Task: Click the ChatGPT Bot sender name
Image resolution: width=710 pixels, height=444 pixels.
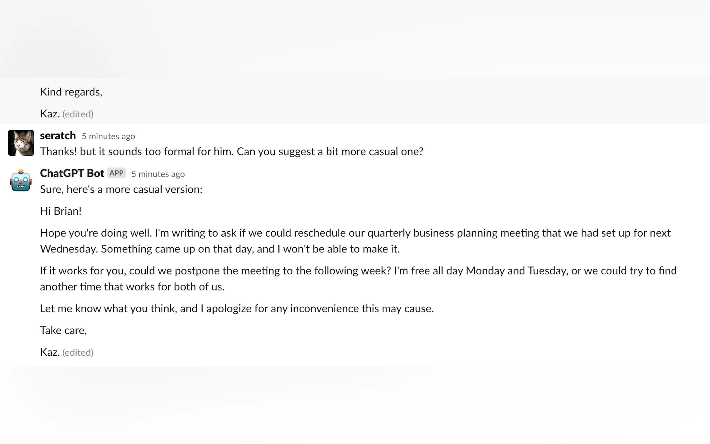Action: [x=72, y=173]
